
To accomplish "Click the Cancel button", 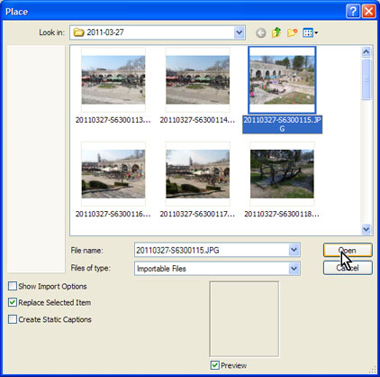I will 348,268.
